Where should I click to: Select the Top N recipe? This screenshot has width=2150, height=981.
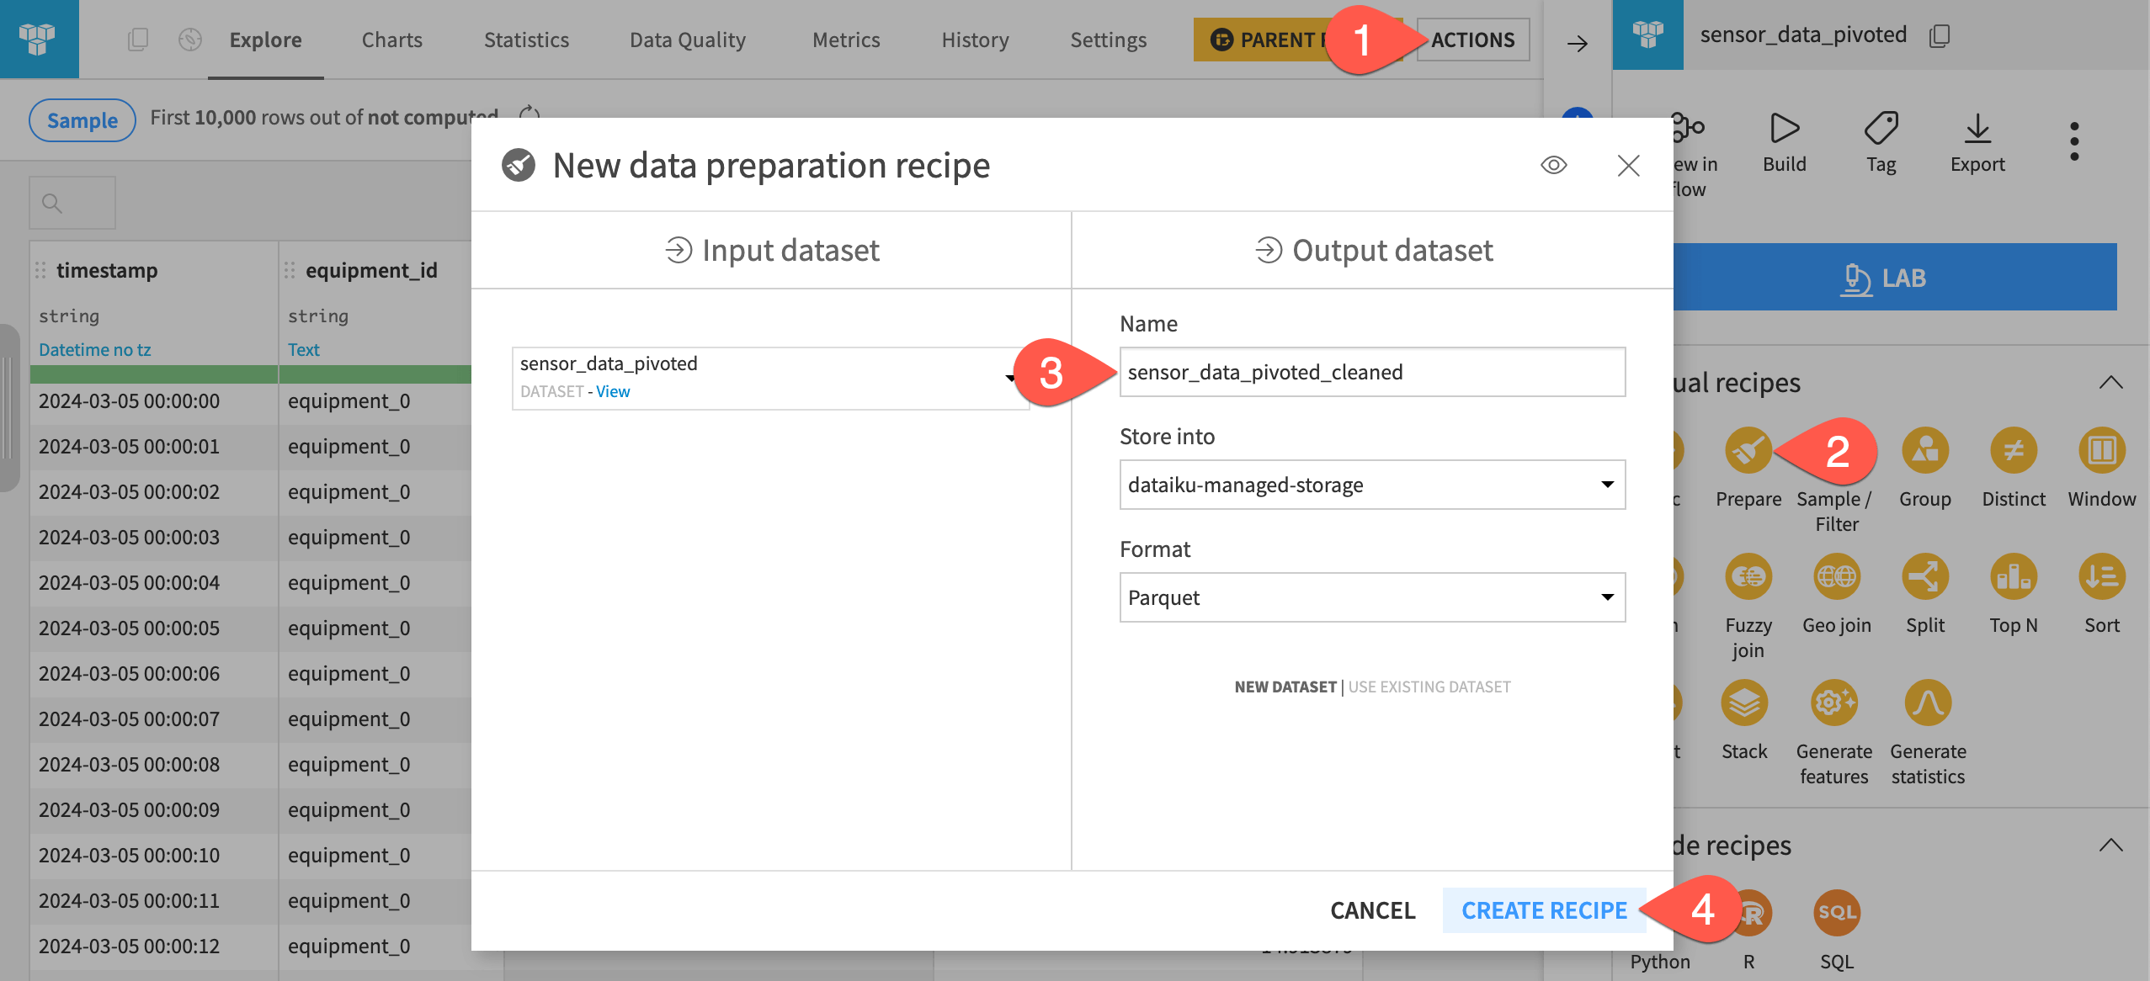point(2014,577)
